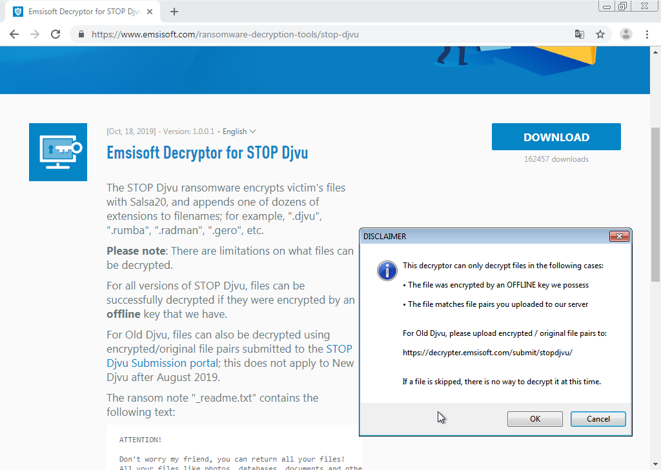Click the 'Version: 1.0.0.1' text
The width and height of the screenshot is (661, 470).
(x=189, y=132)
